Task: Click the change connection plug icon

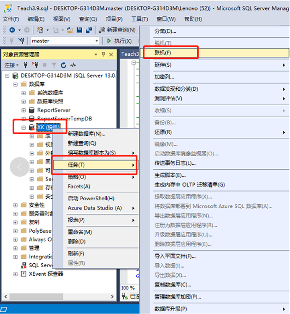Action: point(21,41)
